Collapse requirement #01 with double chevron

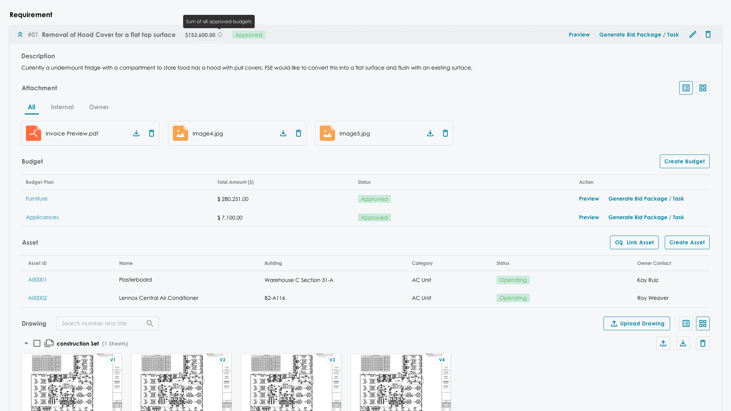20,35
